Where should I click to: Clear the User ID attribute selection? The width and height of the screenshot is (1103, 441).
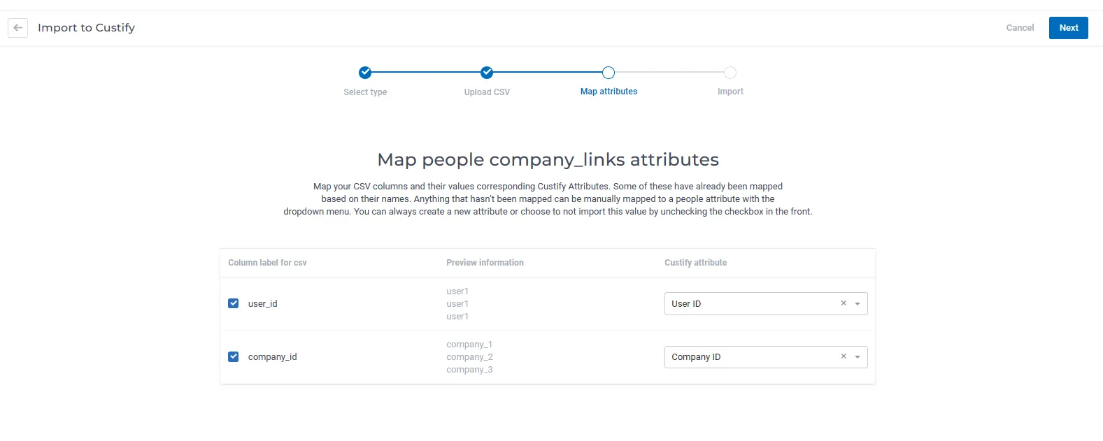coord(844,303)
